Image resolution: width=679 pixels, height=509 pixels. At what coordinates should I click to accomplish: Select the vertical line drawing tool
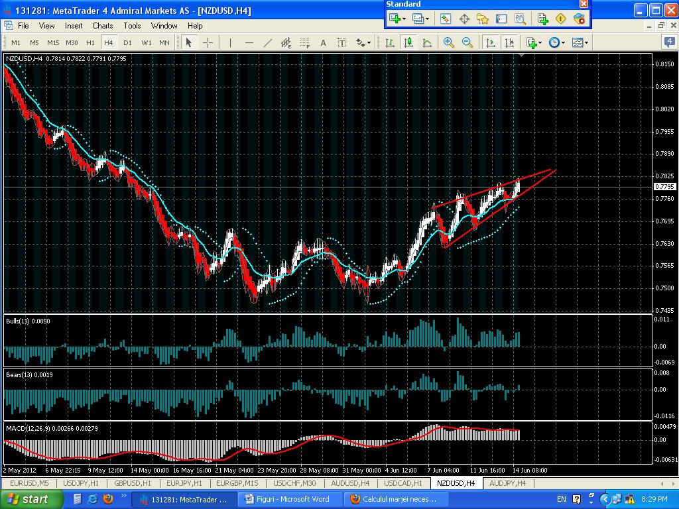click(231, 42)
